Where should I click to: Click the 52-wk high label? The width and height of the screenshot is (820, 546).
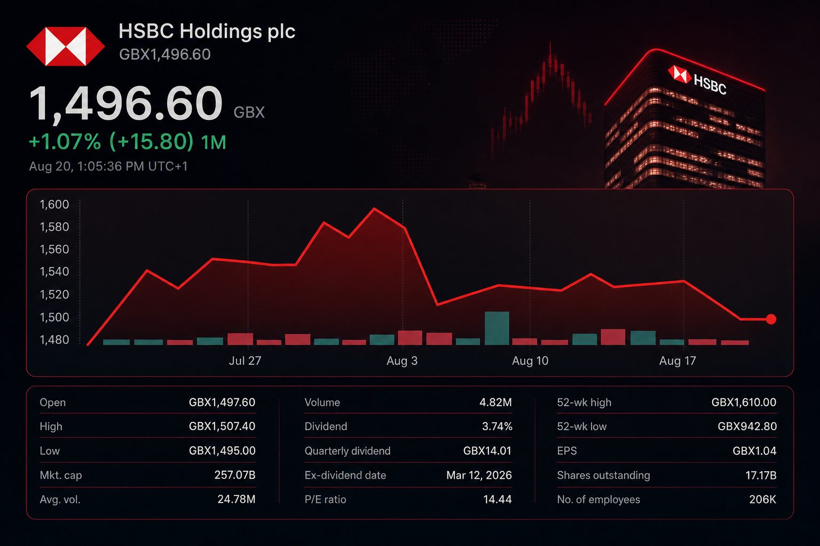pos(584,403)
